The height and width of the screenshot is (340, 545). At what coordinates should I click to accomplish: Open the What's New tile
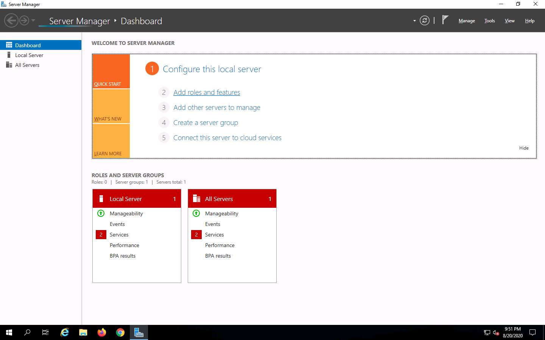(111, 106)
